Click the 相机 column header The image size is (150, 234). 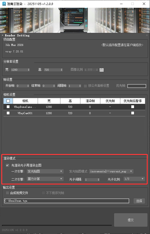(x=25, y=101)
